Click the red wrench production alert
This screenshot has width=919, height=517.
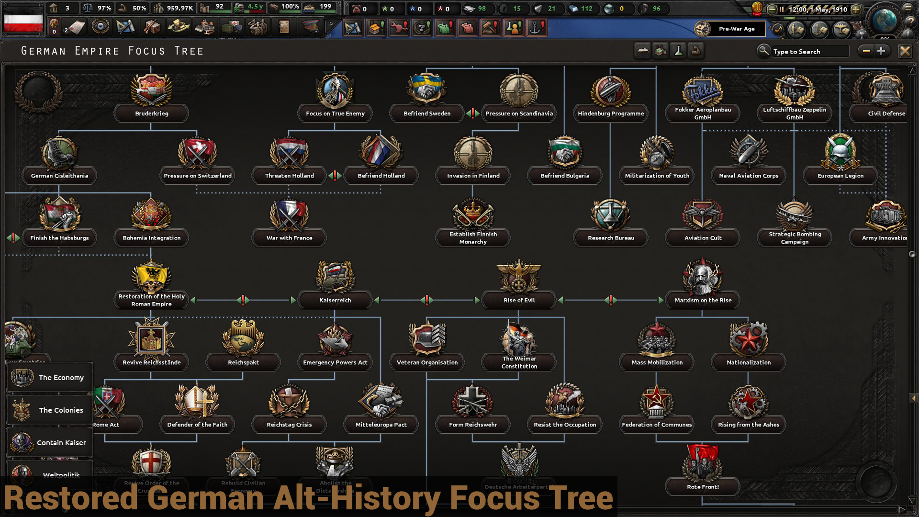pos(399,28)
